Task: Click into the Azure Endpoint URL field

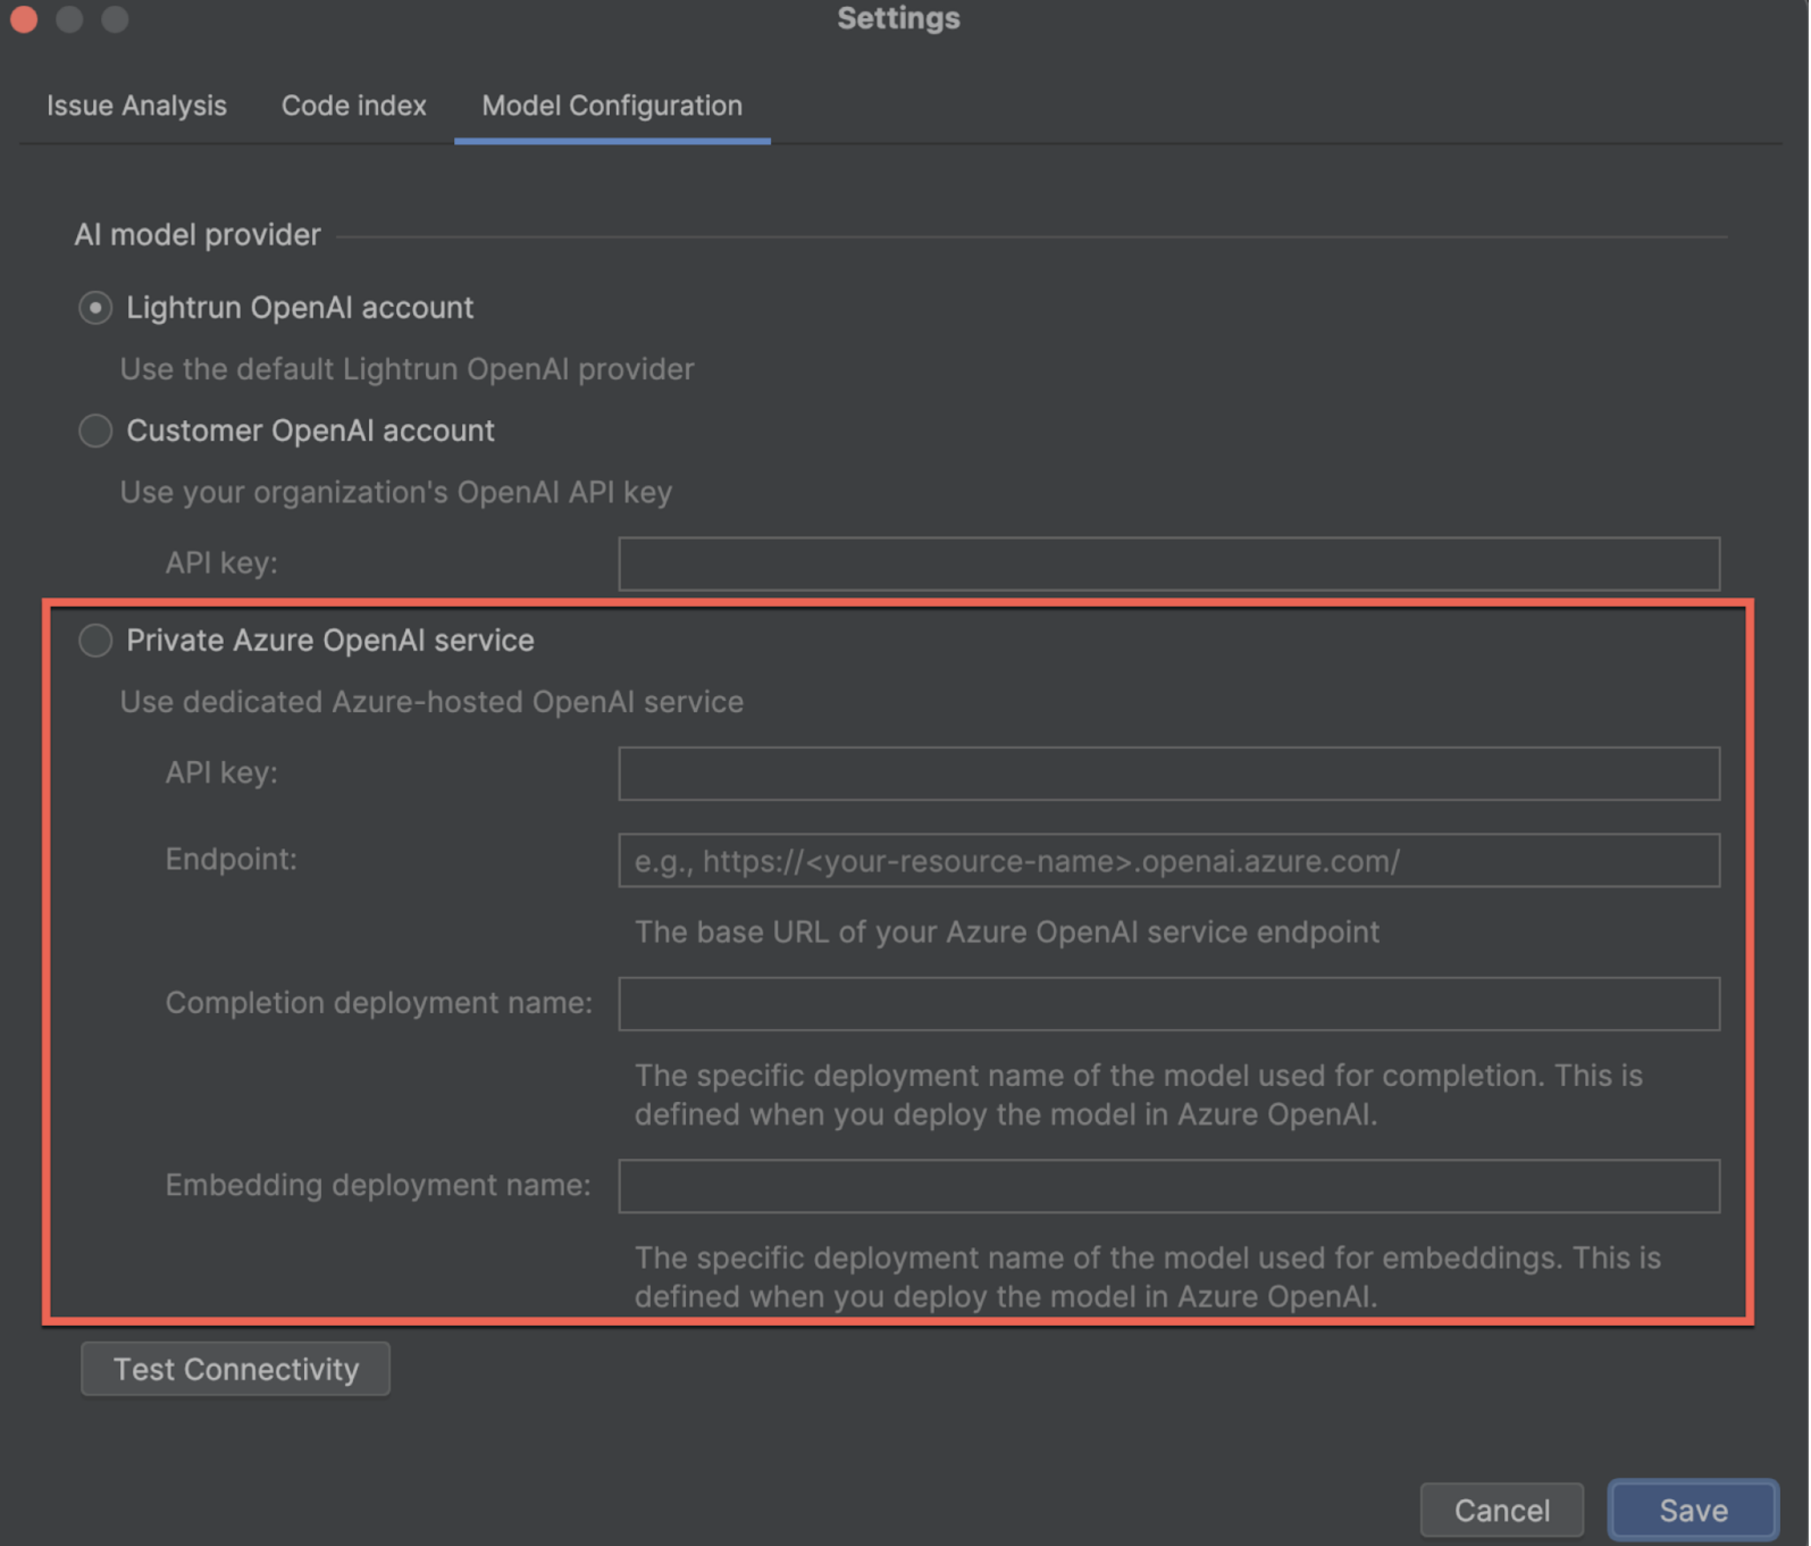Action: point(1168,860)
